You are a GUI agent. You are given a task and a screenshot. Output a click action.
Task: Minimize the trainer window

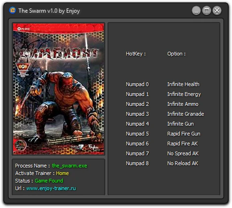(196, 11)
